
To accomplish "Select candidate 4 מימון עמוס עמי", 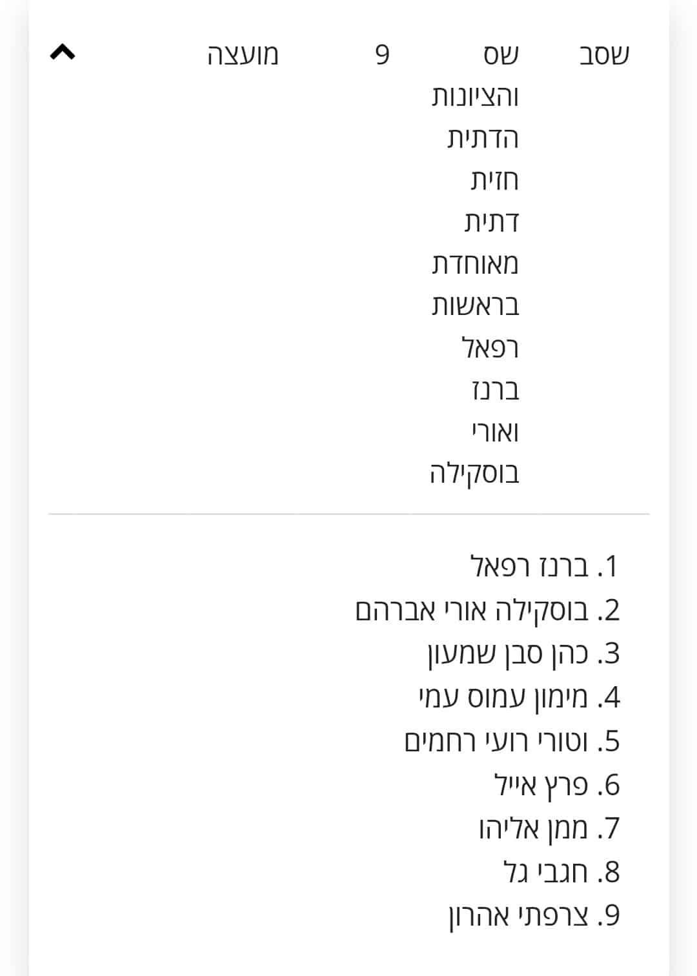I will (x=520, y=698).
